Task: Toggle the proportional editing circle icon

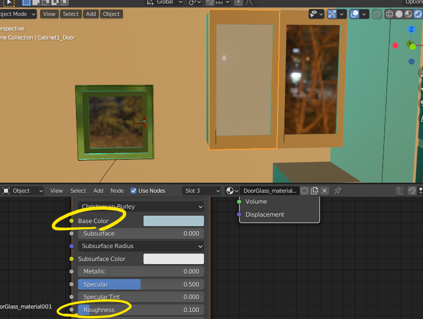Action: point(238,2)
